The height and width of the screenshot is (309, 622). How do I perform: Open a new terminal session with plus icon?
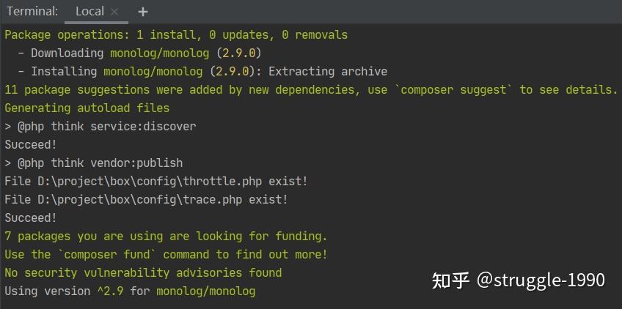(x=143, y=12)
